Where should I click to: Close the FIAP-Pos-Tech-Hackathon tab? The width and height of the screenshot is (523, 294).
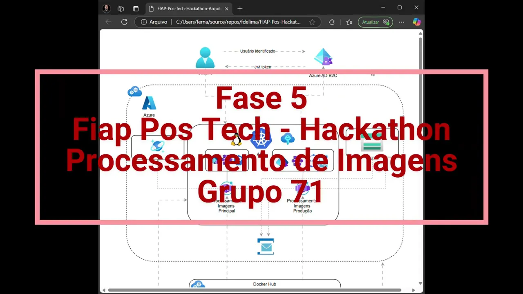[227, 9]
